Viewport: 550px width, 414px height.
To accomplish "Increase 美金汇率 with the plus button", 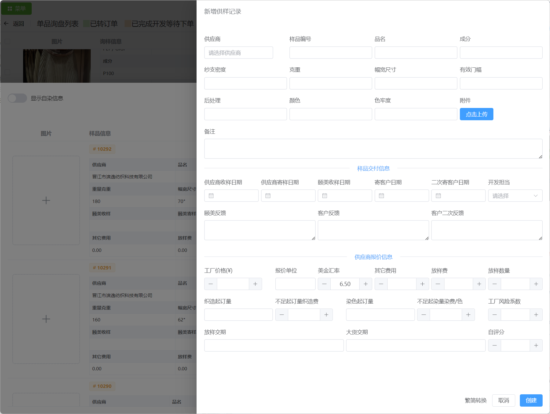I will pos(365,284).
